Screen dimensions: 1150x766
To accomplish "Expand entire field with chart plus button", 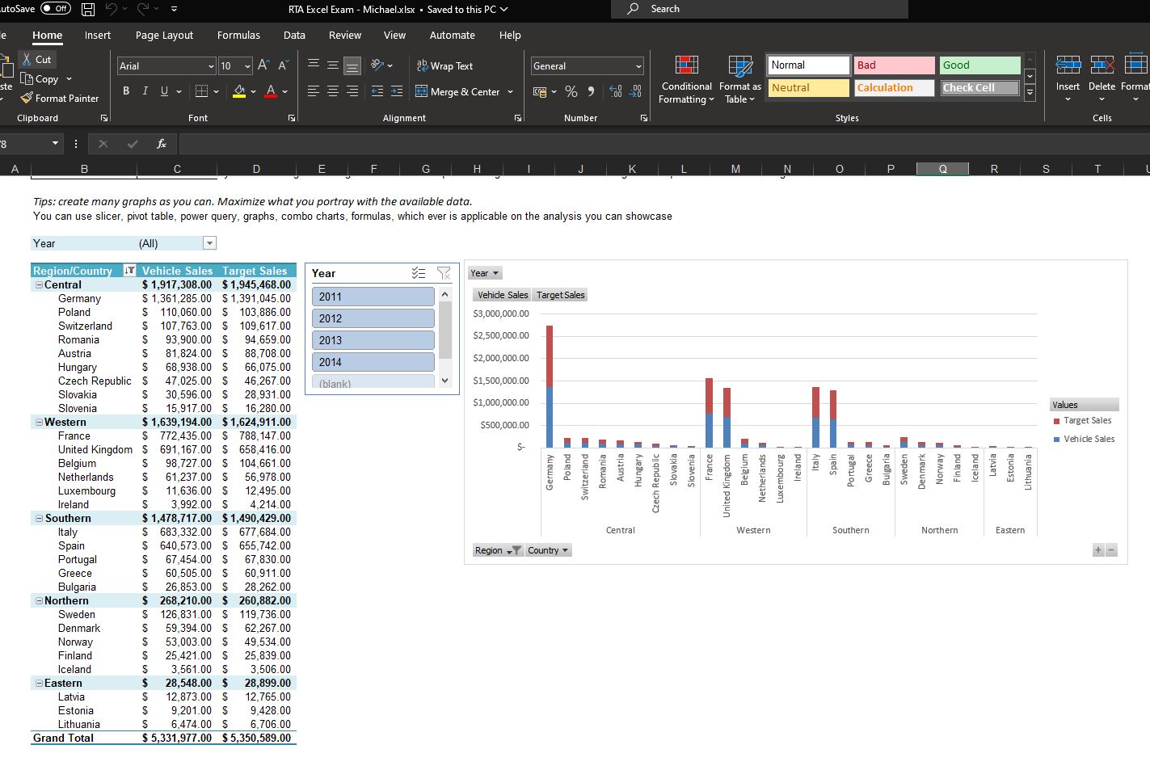I will pyautogui.click(x=1097, y=550).
